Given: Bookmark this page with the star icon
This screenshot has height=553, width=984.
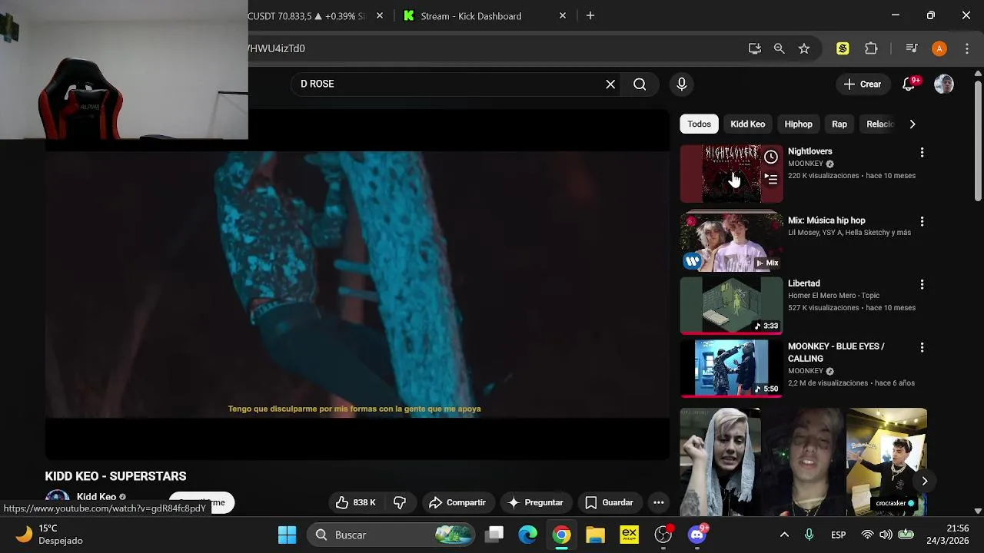Looking at the screenshot, I should tap(804, 48).
